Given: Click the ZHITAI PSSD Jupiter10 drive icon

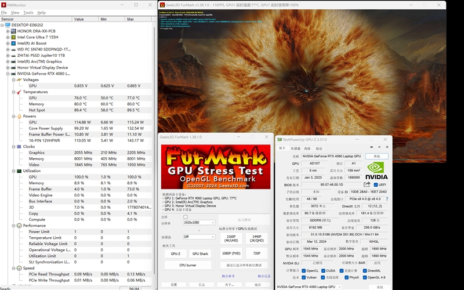Looking at the screenshot, I should (x=13, y=55).
